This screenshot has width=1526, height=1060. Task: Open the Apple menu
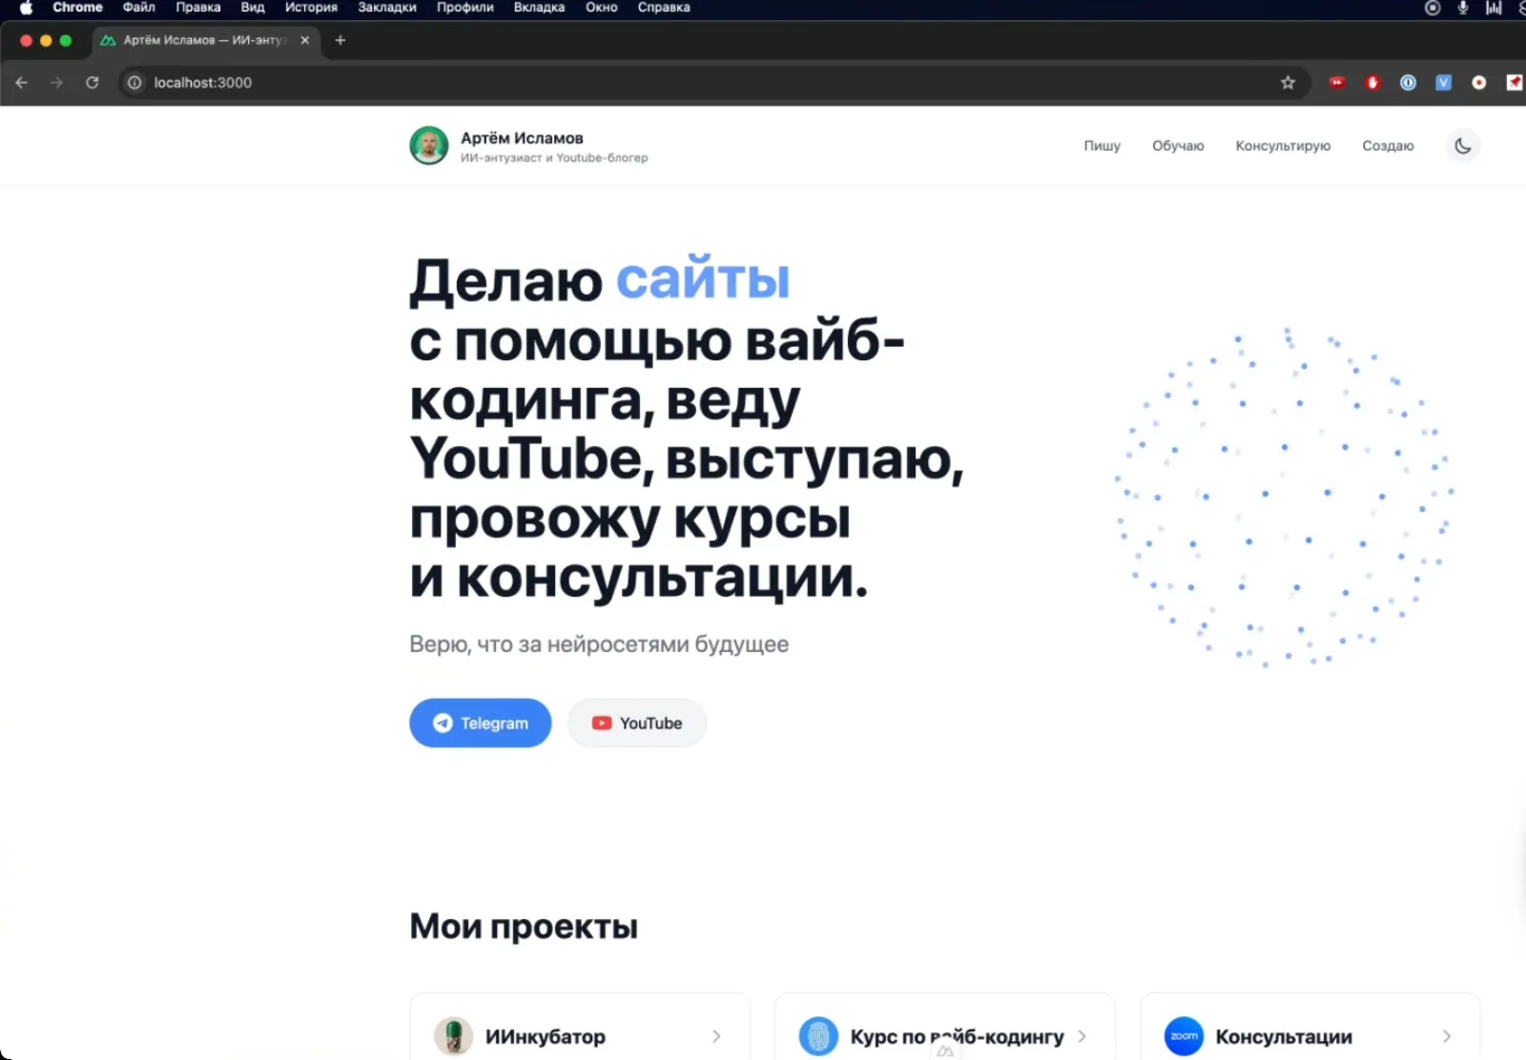26,8
